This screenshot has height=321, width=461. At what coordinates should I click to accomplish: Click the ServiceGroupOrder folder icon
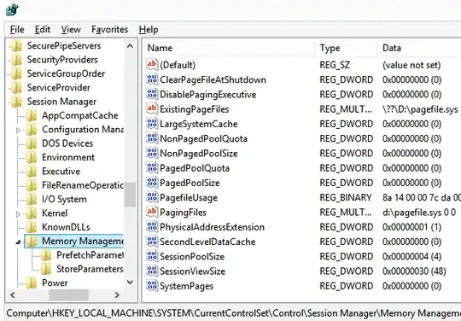[17, 73]
